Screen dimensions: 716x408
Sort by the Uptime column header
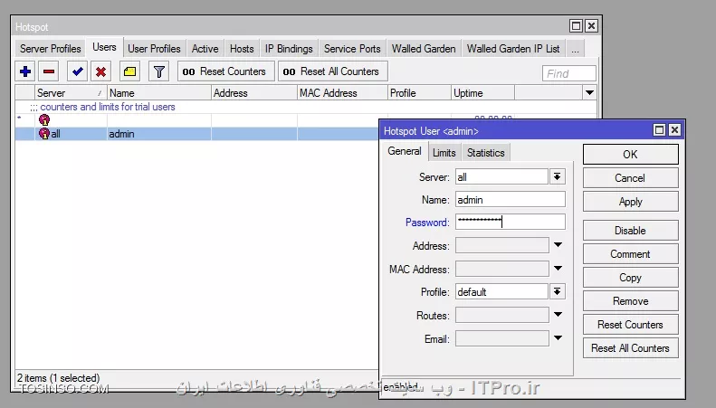click(x=482, y=92)
